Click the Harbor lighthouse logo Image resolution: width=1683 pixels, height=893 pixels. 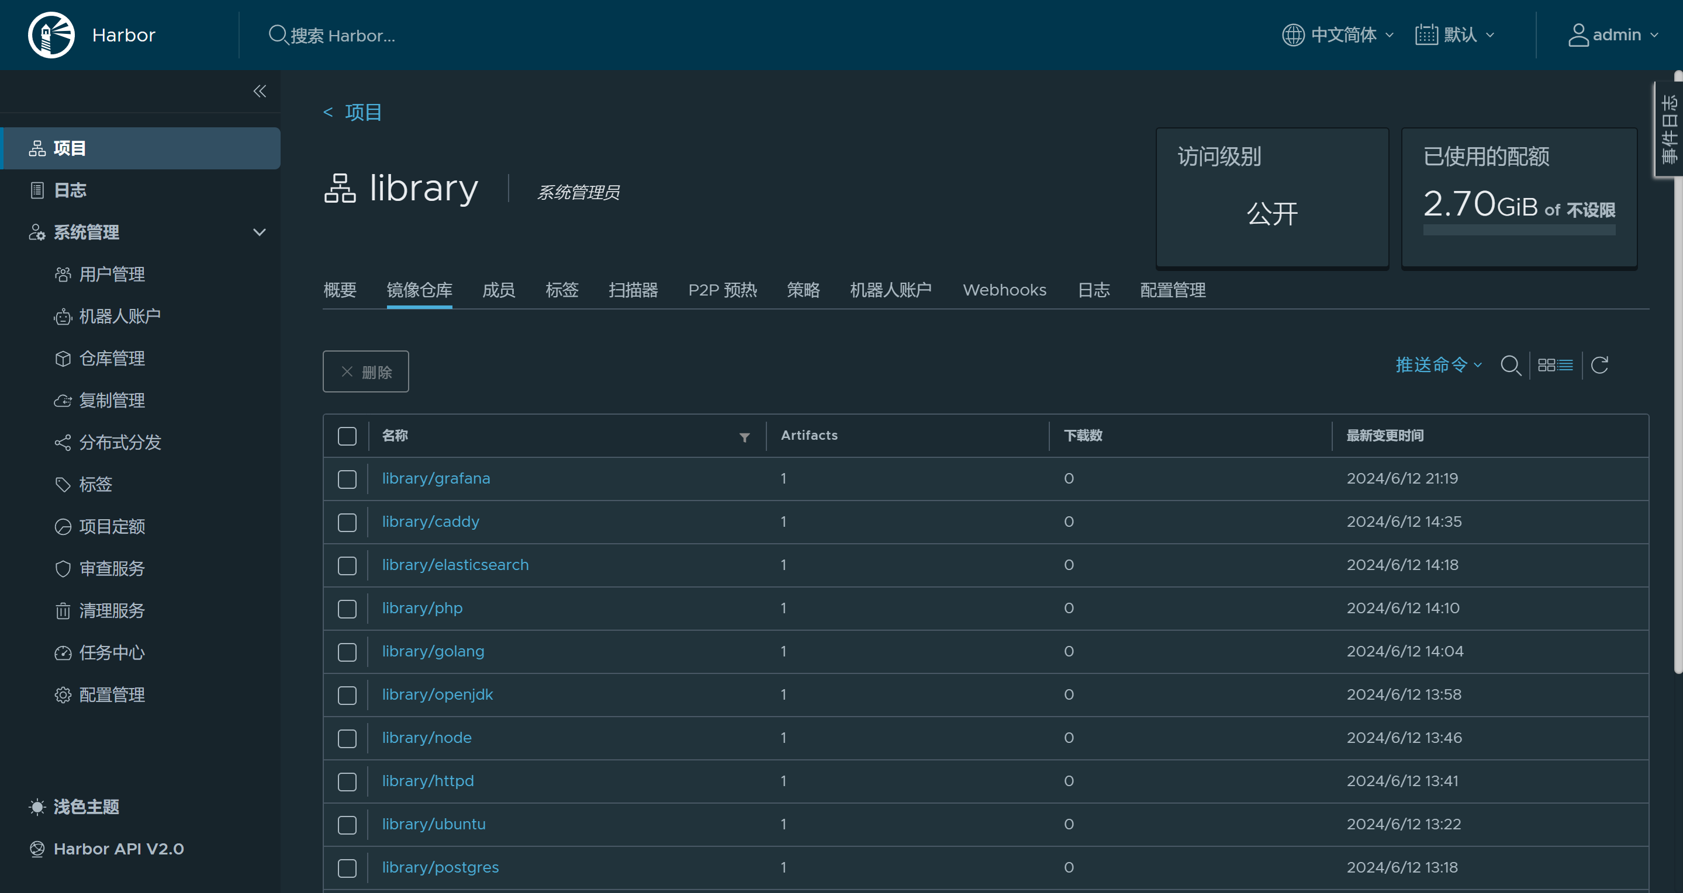51,34
